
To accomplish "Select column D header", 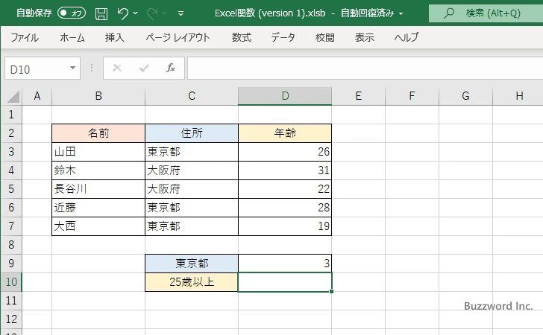I will pyautogui.click(x=285, y=96).
